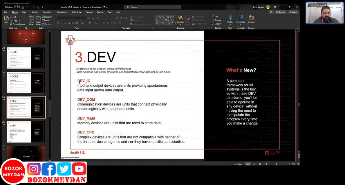345x185 pixels.
Task: Start slideshow from status bar icon
Action: (266, 164)
